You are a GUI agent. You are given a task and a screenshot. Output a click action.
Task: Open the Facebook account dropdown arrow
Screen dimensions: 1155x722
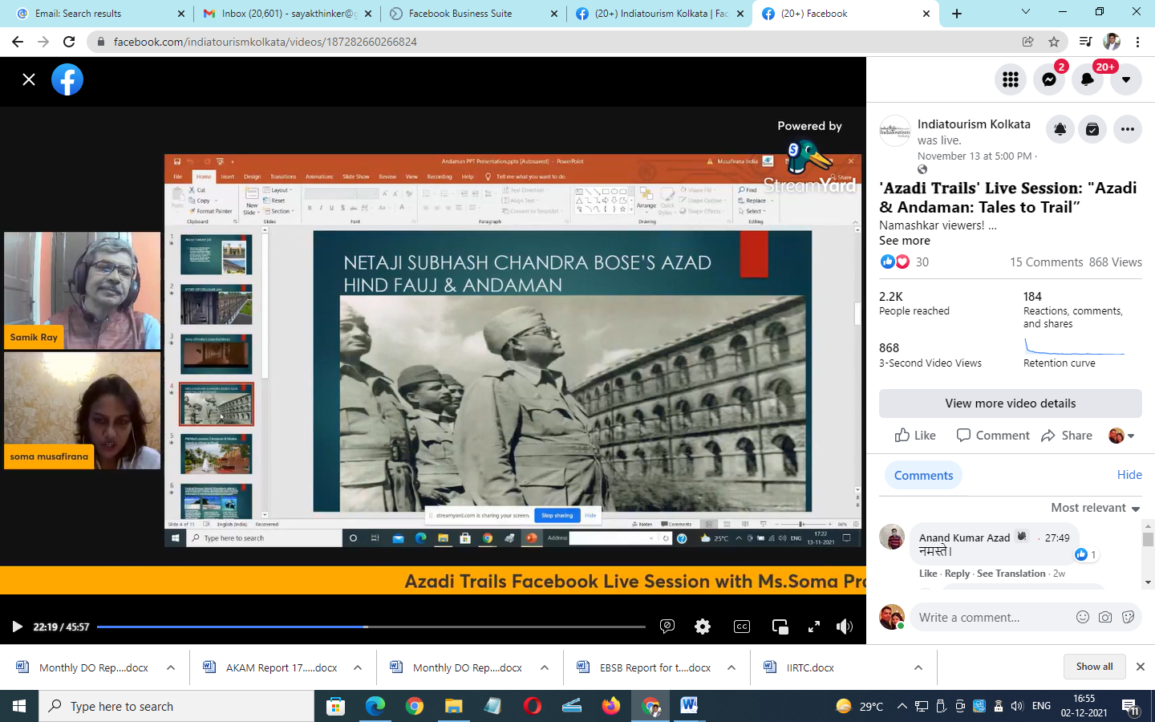(x=1125, y=79)
